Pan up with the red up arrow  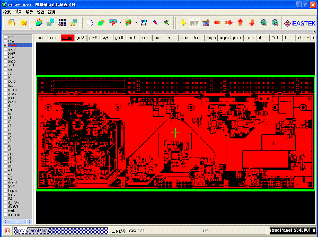[x=240, y=22]
